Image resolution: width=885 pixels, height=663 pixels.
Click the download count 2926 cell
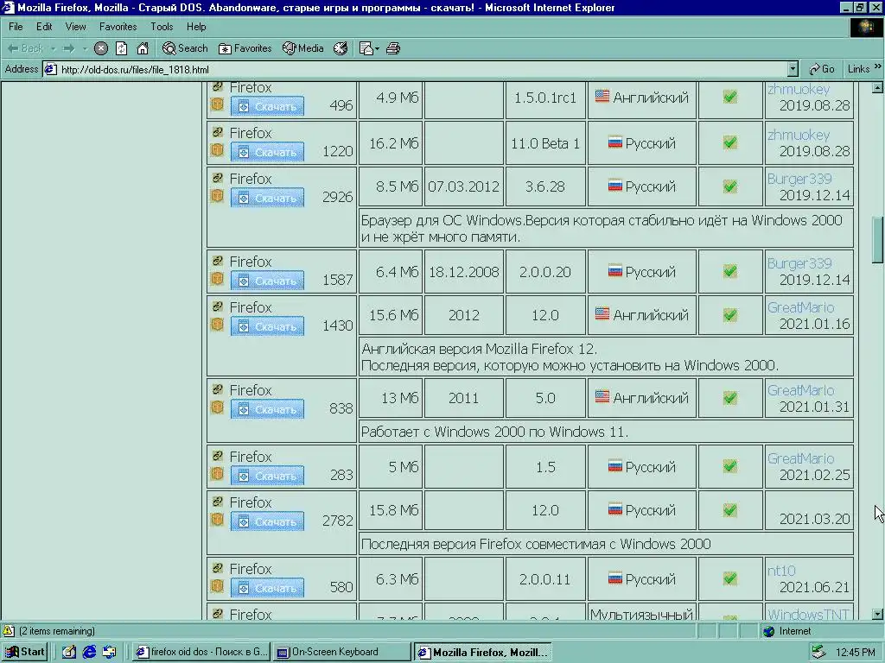(x=338, y=197)
